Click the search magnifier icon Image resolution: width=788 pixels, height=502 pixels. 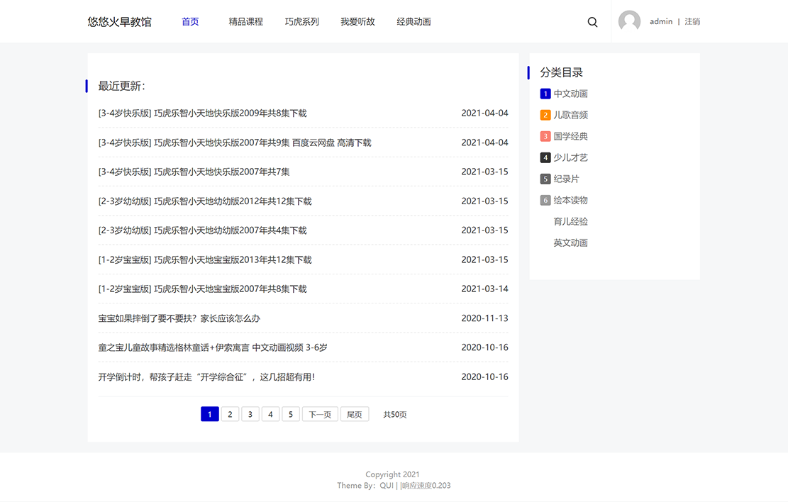592,22
